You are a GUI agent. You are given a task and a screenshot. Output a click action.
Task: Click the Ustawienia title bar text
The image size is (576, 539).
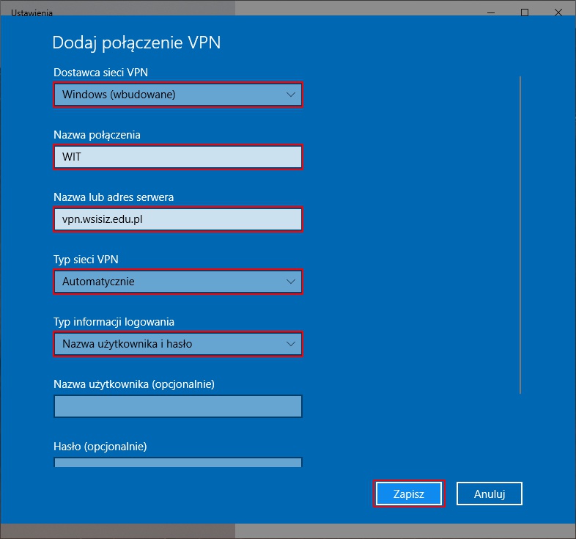32,13
